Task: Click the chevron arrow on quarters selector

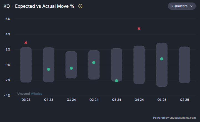Action: click(x=191, y=6)
